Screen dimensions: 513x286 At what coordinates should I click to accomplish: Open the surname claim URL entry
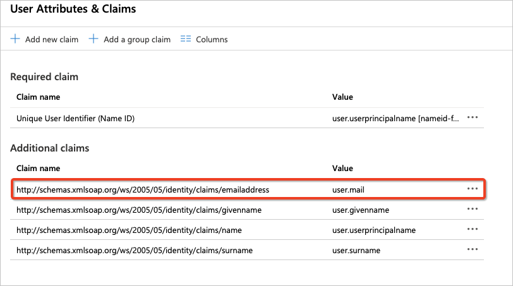tap(135, 250)
